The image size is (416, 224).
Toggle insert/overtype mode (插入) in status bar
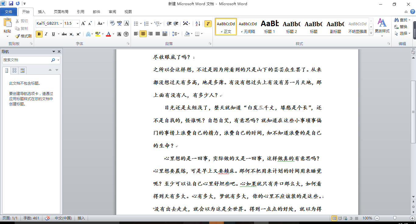coord(81,218)
